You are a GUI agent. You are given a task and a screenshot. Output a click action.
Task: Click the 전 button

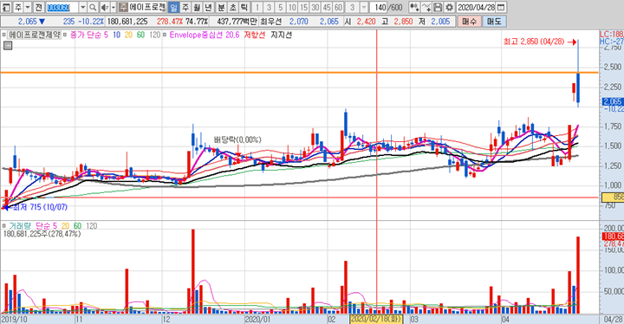(38, 7)
